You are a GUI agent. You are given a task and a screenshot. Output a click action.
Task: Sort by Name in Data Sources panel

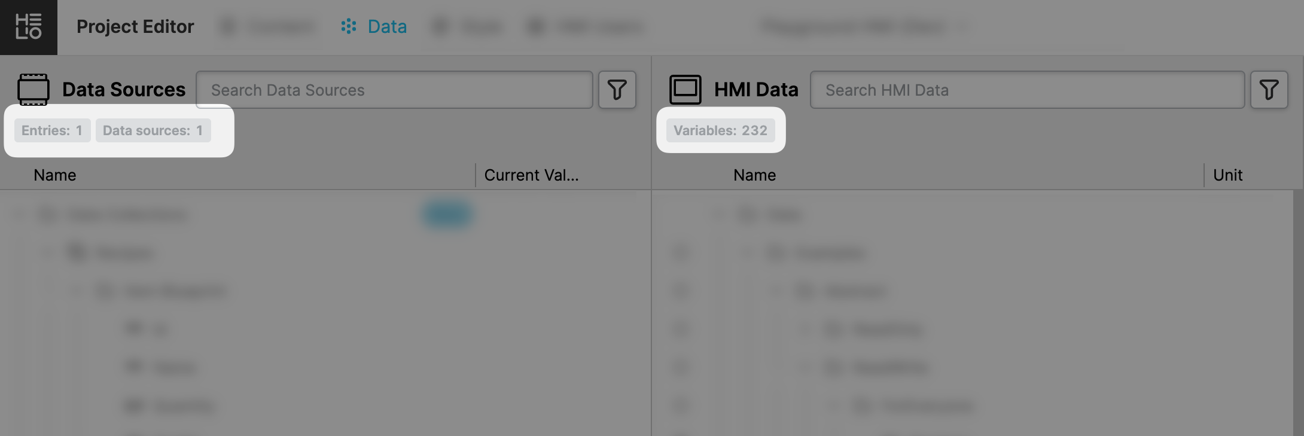(x=55, y=175)
